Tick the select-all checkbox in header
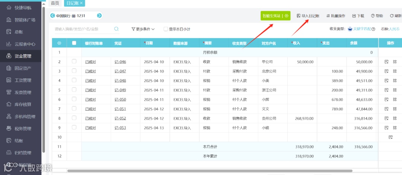The height and width of the screenshot is (175, 402). (x=74, y=43)
